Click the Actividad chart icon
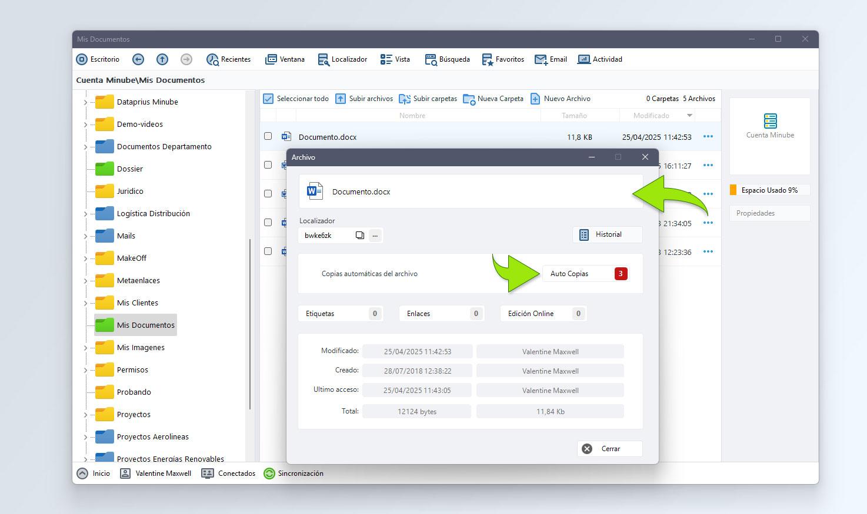 click(583, 59)
